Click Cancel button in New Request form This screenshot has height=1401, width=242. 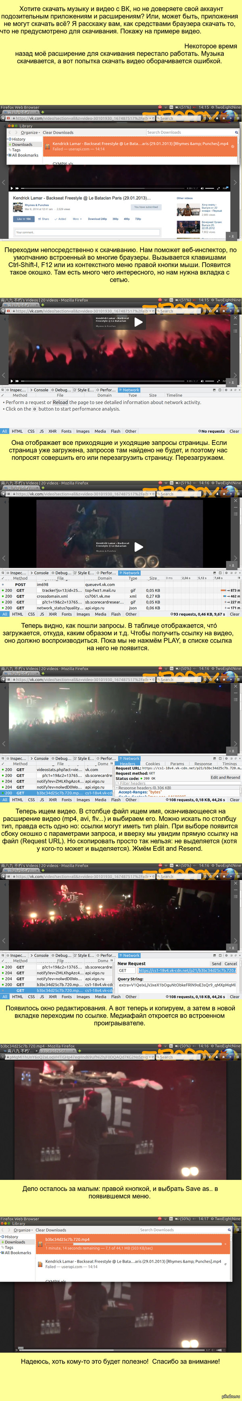231,963
